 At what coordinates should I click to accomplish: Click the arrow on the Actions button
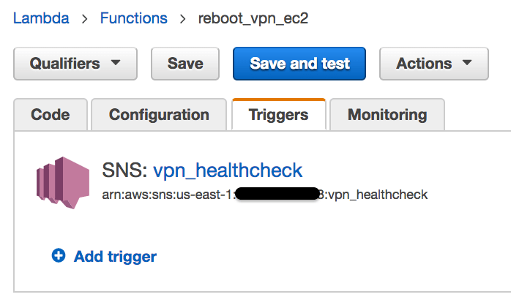(466, 64)
